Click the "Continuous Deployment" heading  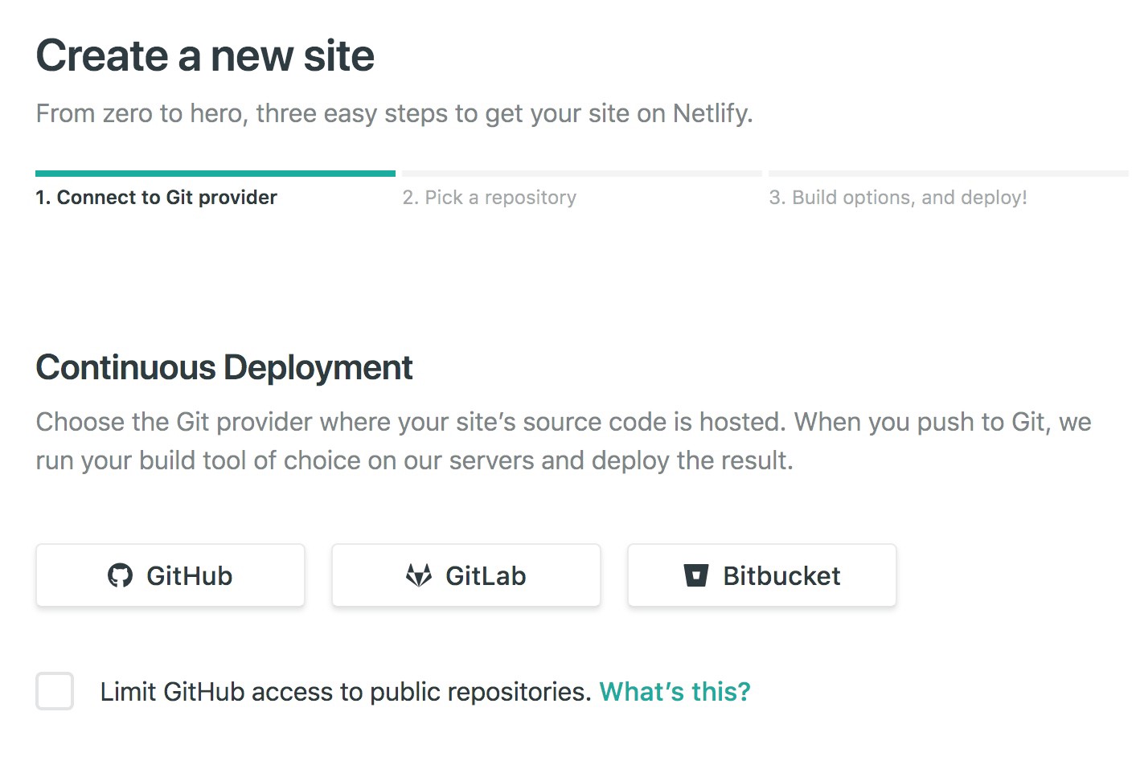click(x=224, y=367)
